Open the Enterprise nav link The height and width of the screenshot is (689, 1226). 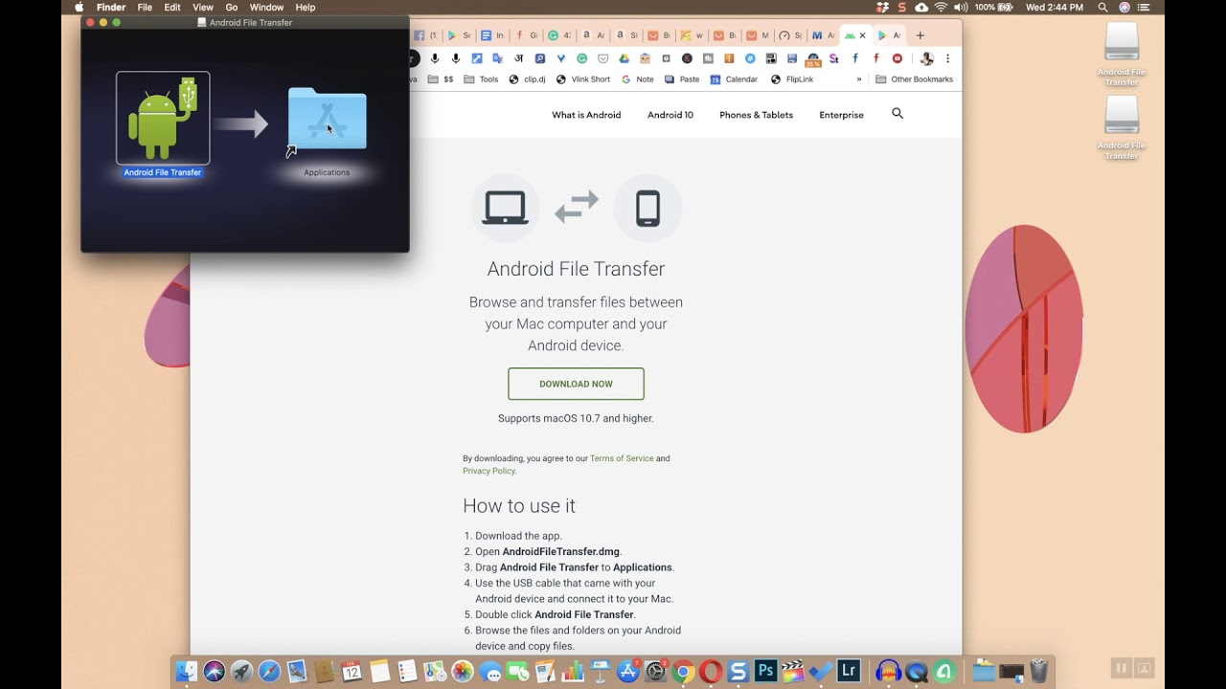841,115
